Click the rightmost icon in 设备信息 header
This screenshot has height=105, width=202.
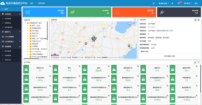(198, 20)
